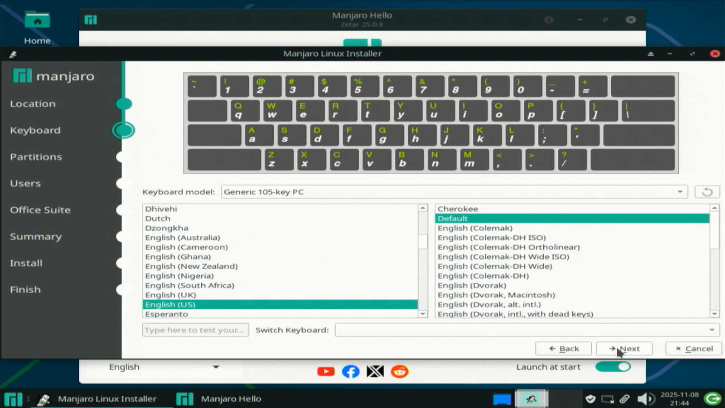Open the Facebook link icon
The image size is (725, 408).
pyautogui.click(x=351, y=372)
